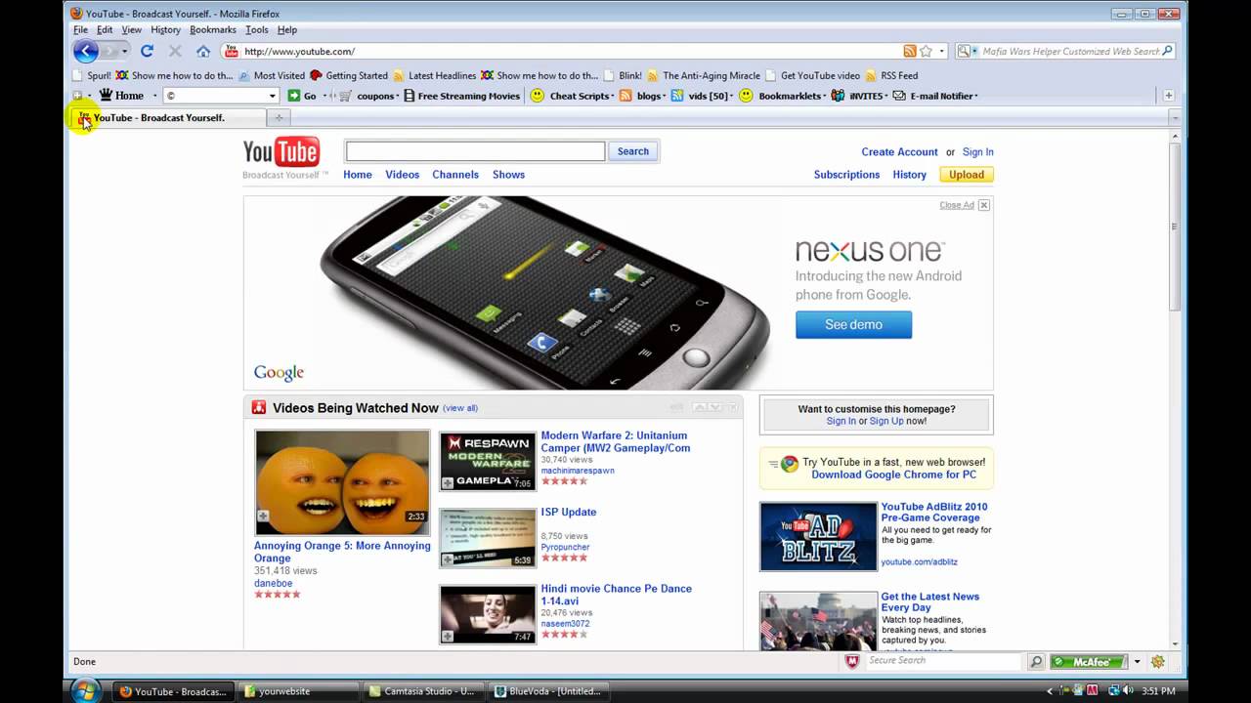Click the See demo button

[853, 325]
